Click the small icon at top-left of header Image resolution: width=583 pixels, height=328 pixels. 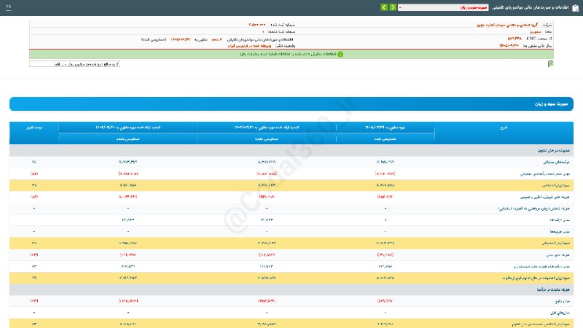(9, 7)
